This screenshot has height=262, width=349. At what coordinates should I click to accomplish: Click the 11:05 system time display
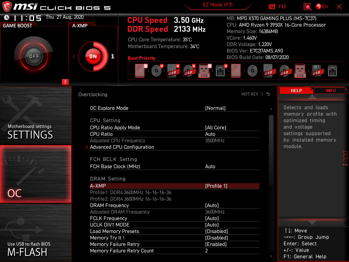point(27,18)
